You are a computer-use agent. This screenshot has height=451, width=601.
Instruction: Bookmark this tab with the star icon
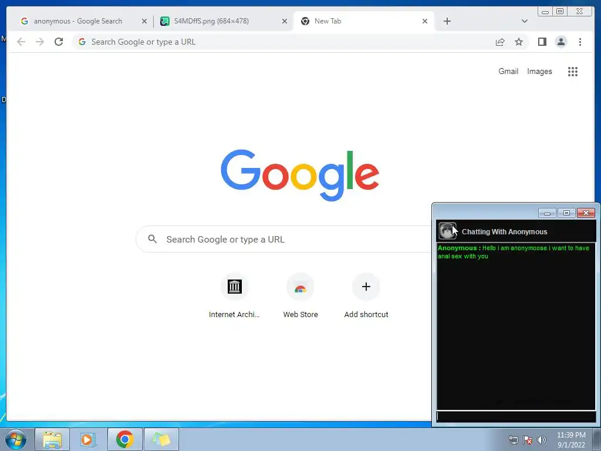coord(519,42)
